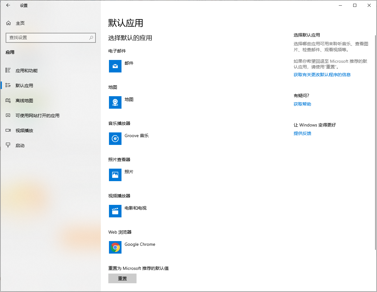Click the 获取帮助 help link

click(302, 104)
